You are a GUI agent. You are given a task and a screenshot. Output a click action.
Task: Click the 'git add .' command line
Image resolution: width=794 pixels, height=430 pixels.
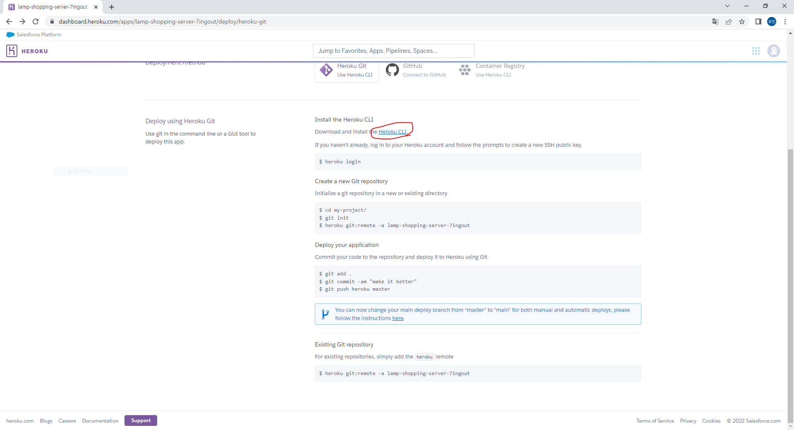point(335,274)
